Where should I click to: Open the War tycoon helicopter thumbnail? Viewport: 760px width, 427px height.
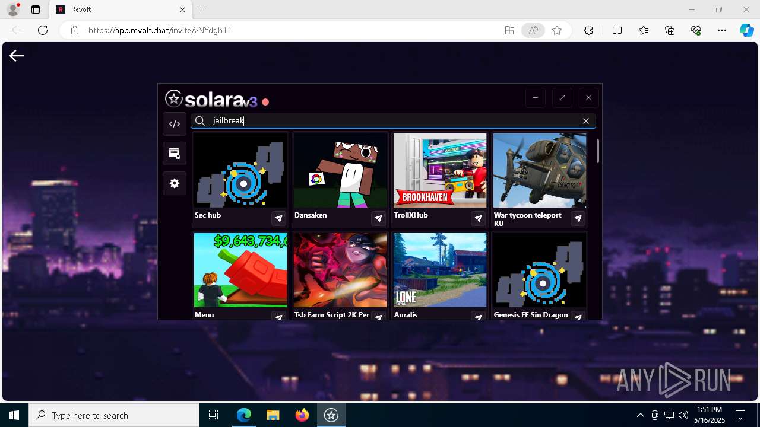pyautogui.click(x=540, y=170)
